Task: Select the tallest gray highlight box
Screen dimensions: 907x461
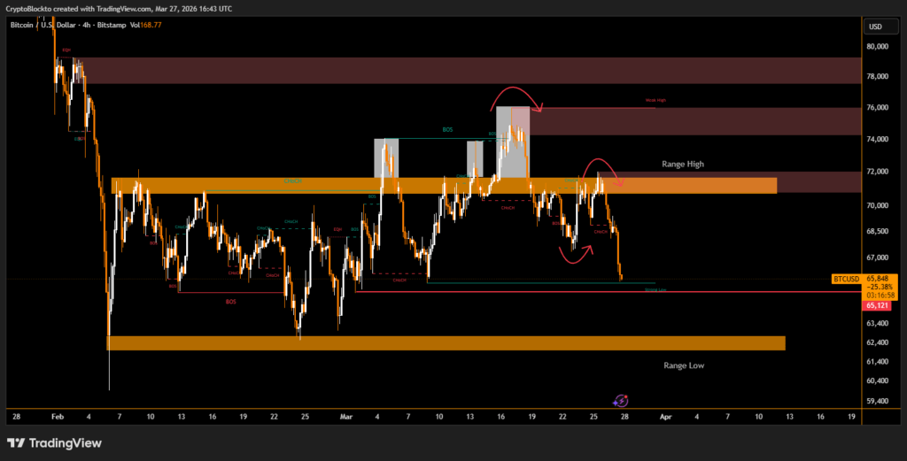Action: tap(512, 142)
